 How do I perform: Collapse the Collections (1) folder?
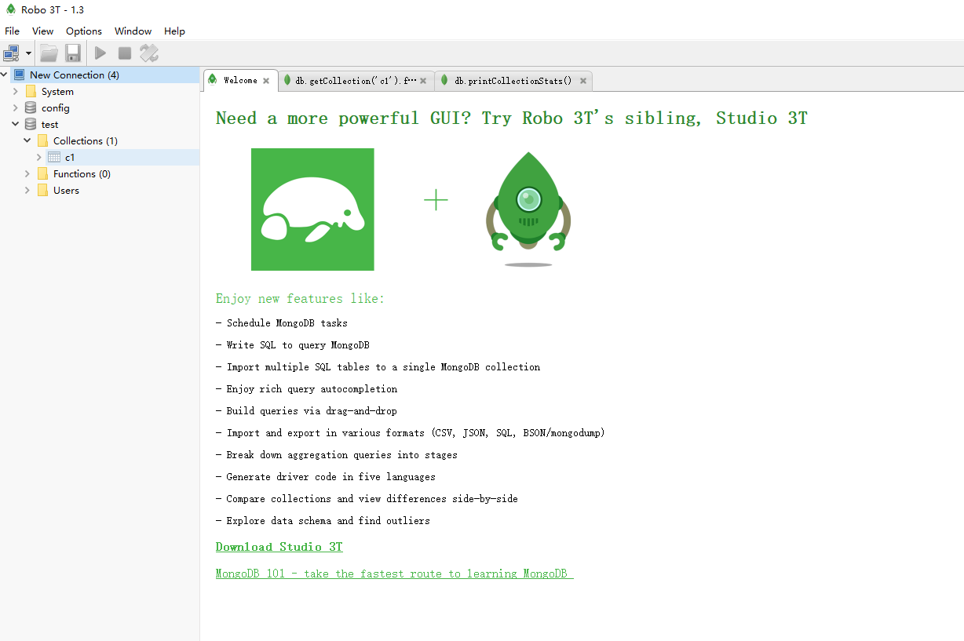point(27,141)
